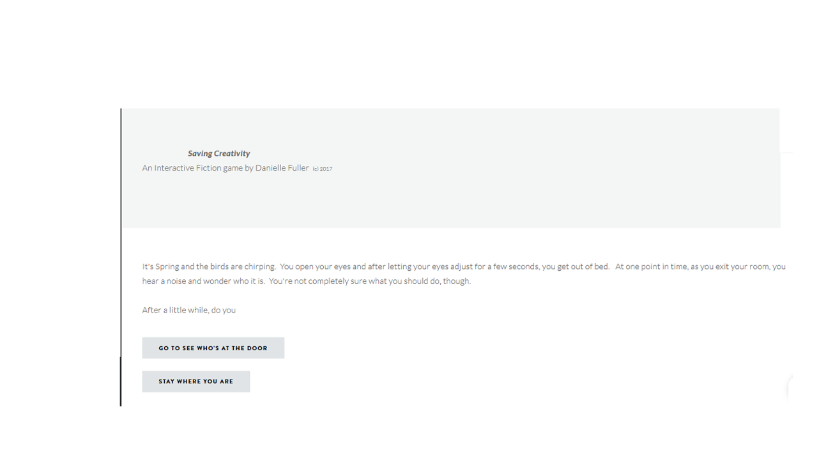Click the word Spring in the story
833x467 pixels.
[x=167, y=266]
